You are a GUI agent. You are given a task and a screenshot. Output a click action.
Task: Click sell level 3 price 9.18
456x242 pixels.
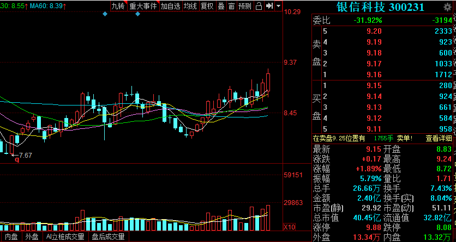tap(374, 53)
